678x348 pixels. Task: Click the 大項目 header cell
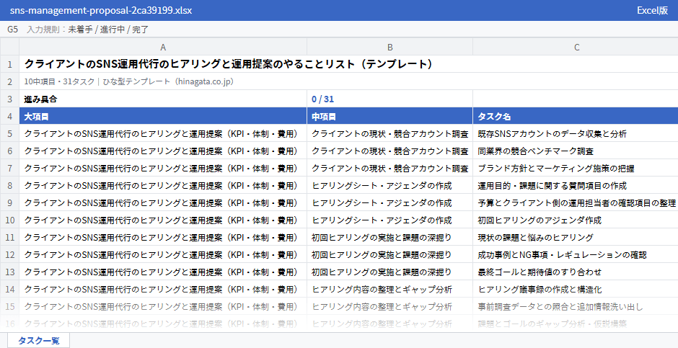(163, 116)
